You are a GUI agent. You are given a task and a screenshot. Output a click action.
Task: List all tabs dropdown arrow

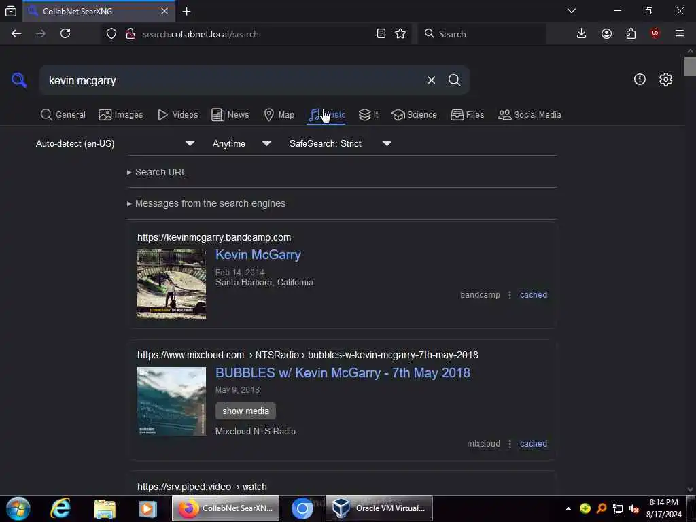(x=571, y=11)
